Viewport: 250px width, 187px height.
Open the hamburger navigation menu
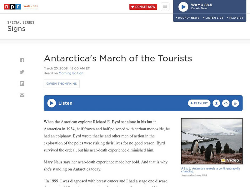165,7
